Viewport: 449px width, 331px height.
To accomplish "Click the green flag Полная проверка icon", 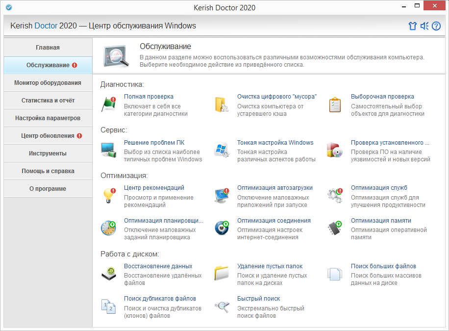I will (x=108, y=104).
